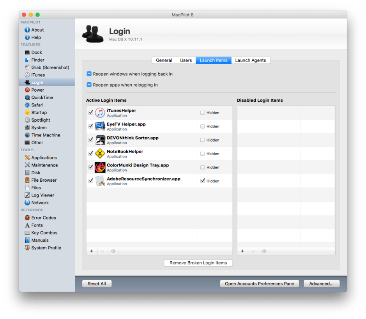Open System Profile in sidebar
The image size is (366, 319).
point(46,248)
